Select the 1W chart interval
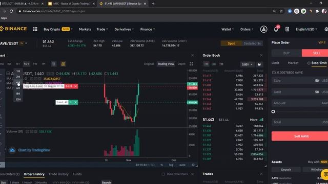328x184 pixels. tap(35, 64)
